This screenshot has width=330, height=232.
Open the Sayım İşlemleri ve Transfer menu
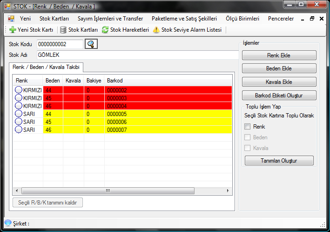point(110,19)
